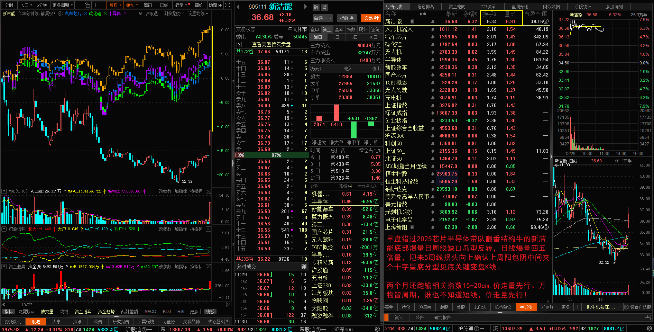Remove 半导体 overlay with its X
Screen dimensions: 654x332
pyautogui.click(x=125, y=14)
